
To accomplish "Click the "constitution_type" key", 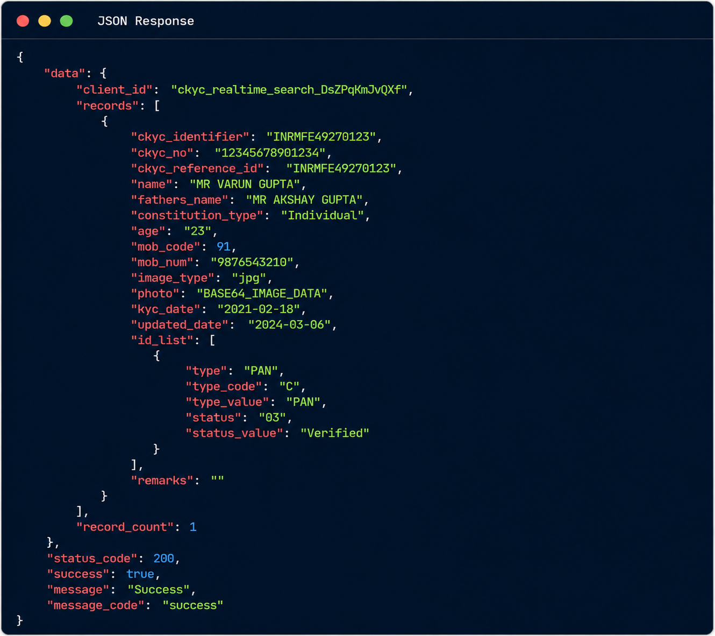I will click(197, 215).
